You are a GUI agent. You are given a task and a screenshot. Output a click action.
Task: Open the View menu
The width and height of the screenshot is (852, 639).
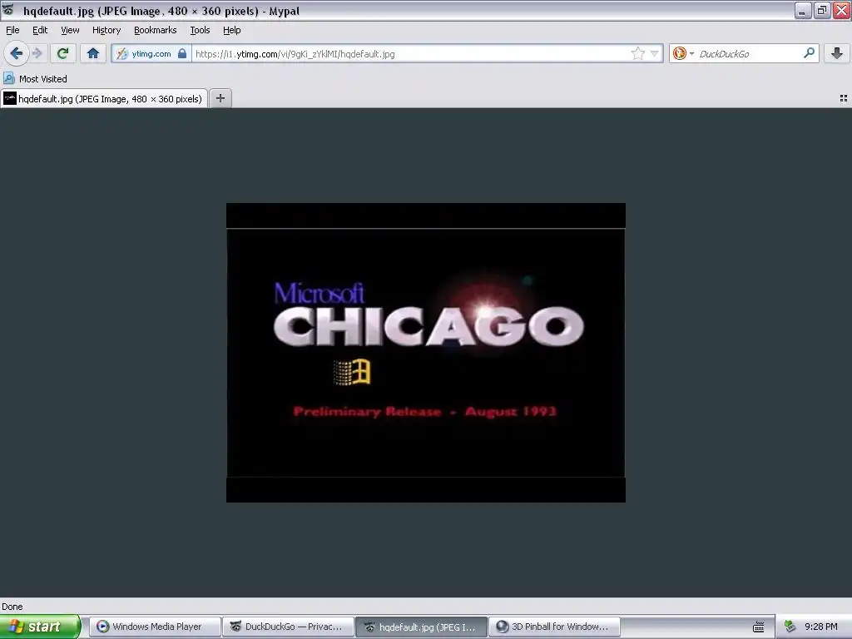[x=70, y=30]
